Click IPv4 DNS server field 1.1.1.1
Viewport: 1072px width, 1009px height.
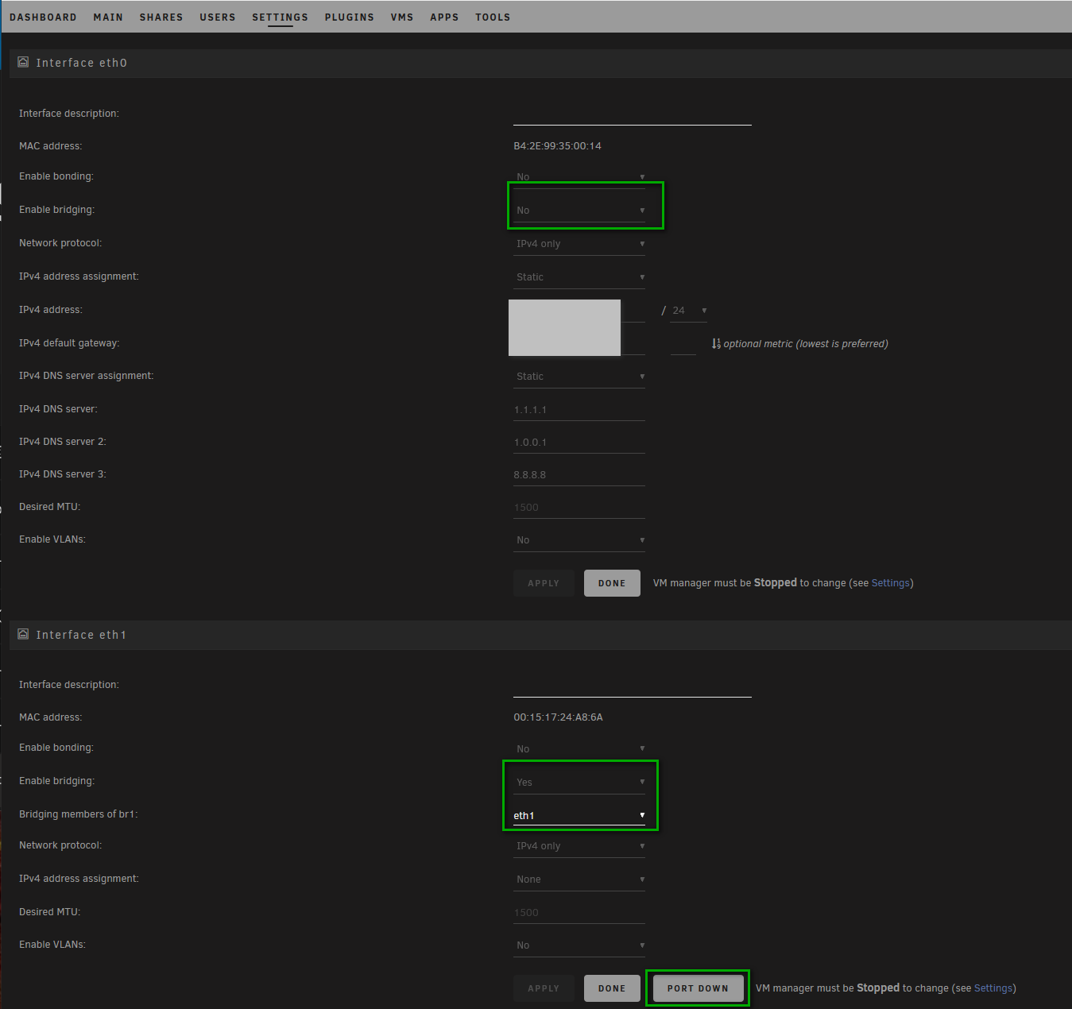click(x=579, y=410)
